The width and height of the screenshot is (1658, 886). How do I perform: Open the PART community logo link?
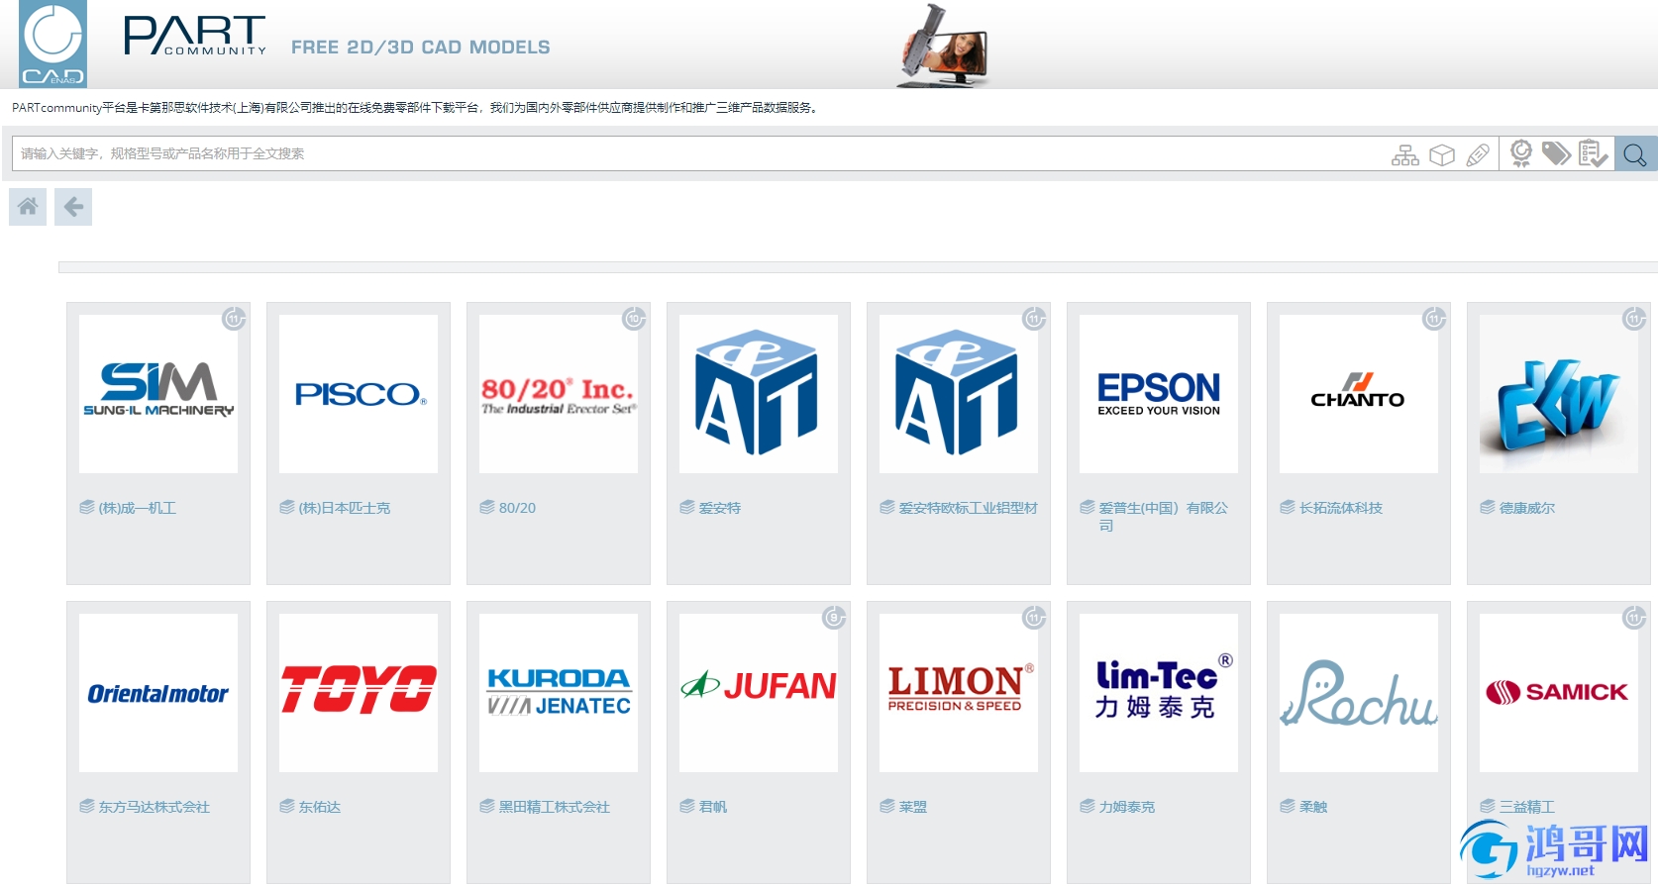point(195,36)
